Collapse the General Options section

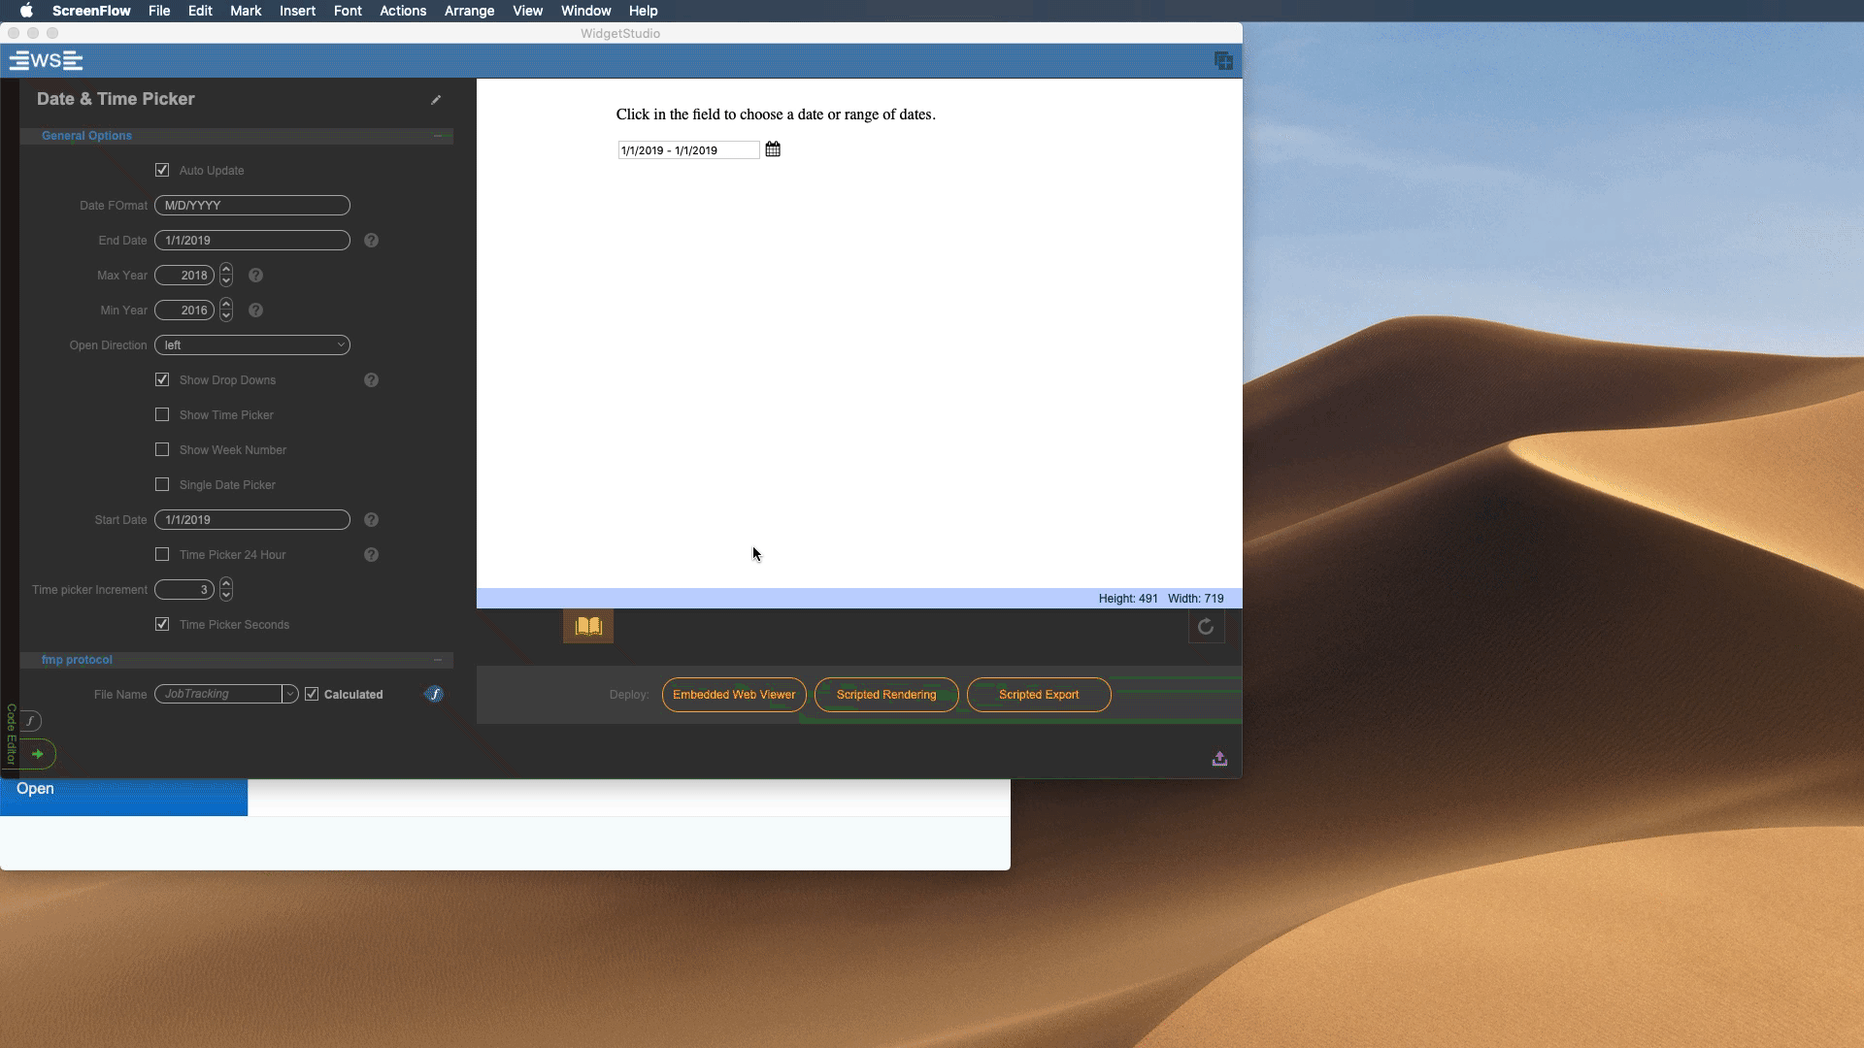pos(439,136)
